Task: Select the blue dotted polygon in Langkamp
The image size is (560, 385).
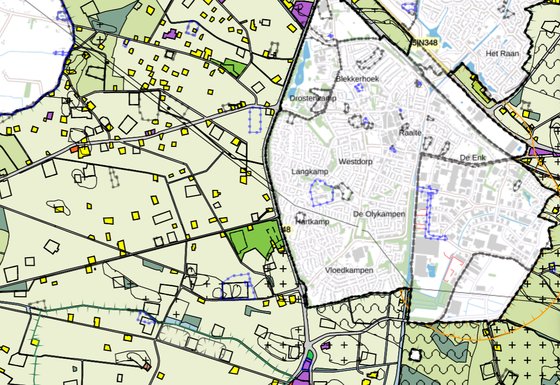Action: point(322,193)
